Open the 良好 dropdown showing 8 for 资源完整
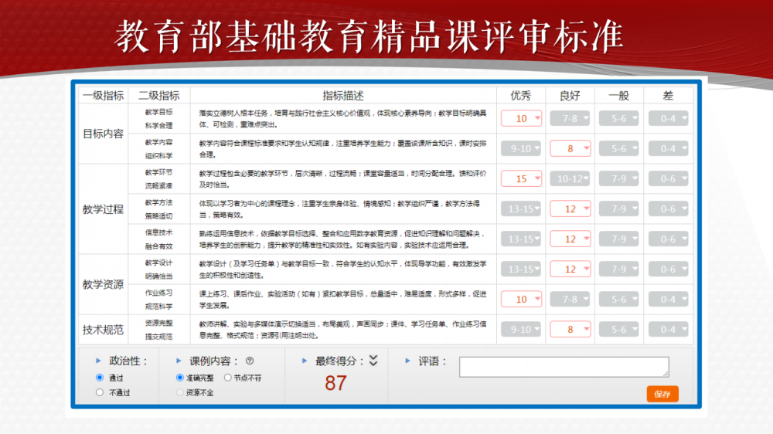 pyautogui.click(x=570, y=329)
